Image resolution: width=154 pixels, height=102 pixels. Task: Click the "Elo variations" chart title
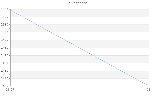(76, 3)
